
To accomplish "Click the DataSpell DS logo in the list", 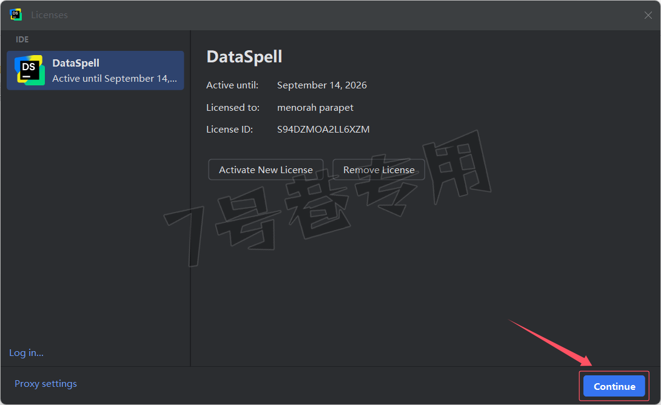I will pyautogui.click(x=30, y=70).
